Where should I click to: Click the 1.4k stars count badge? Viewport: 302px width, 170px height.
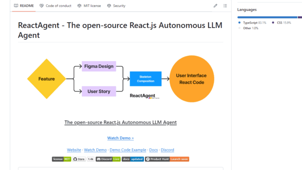pos(91,159)
